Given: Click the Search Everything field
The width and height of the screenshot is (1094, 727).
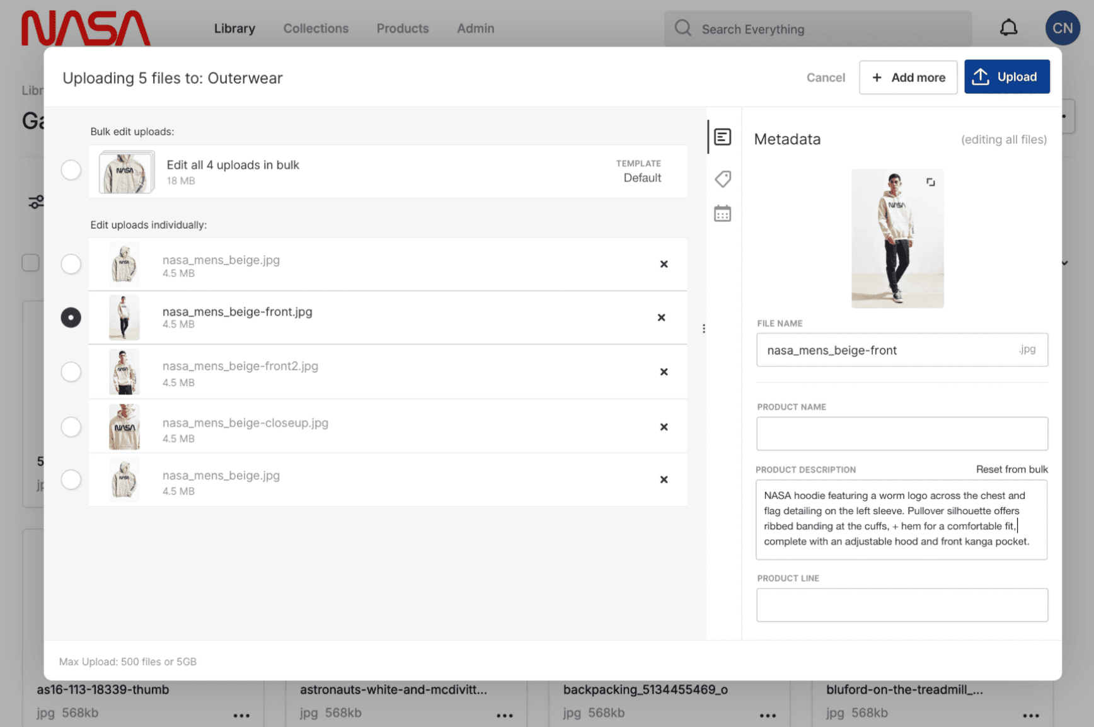Looking at the screenshot, I should coord(818,29).
